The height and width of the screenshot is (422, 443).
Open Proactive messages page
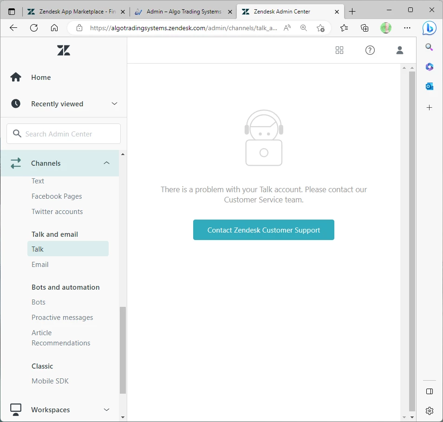pyautogui.click(x=62, y=318)
